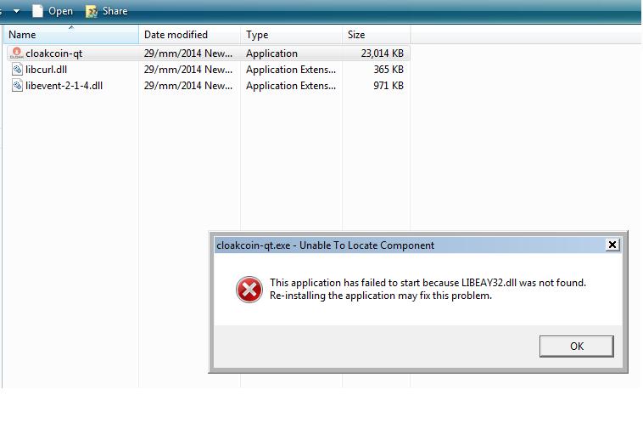
Task: Click Open in the Explorer toolbar
Action: (61, 11)
